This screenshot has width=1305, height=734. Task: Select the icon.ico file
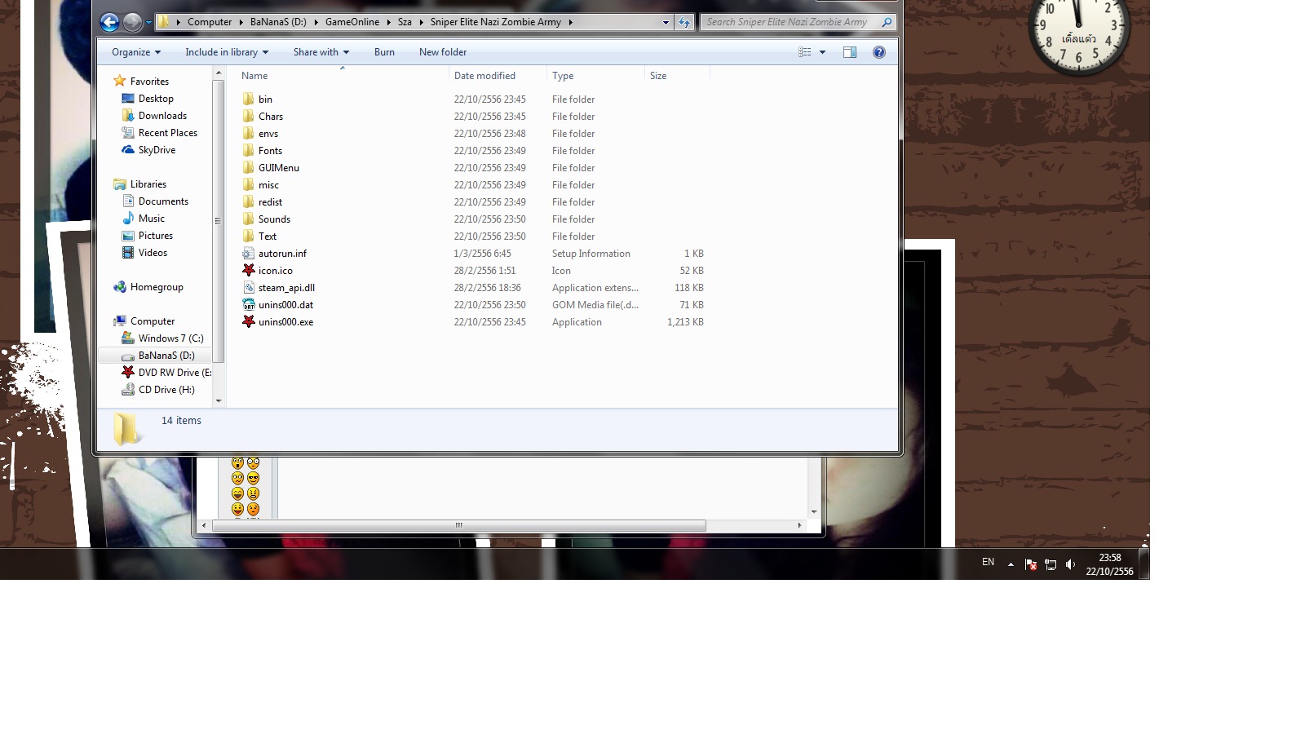(x=275, y=271)
